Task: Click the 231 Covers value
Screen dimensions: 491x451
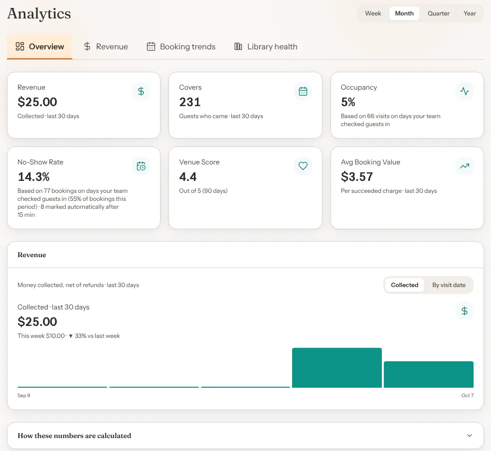Action: (x=190, y=102)
